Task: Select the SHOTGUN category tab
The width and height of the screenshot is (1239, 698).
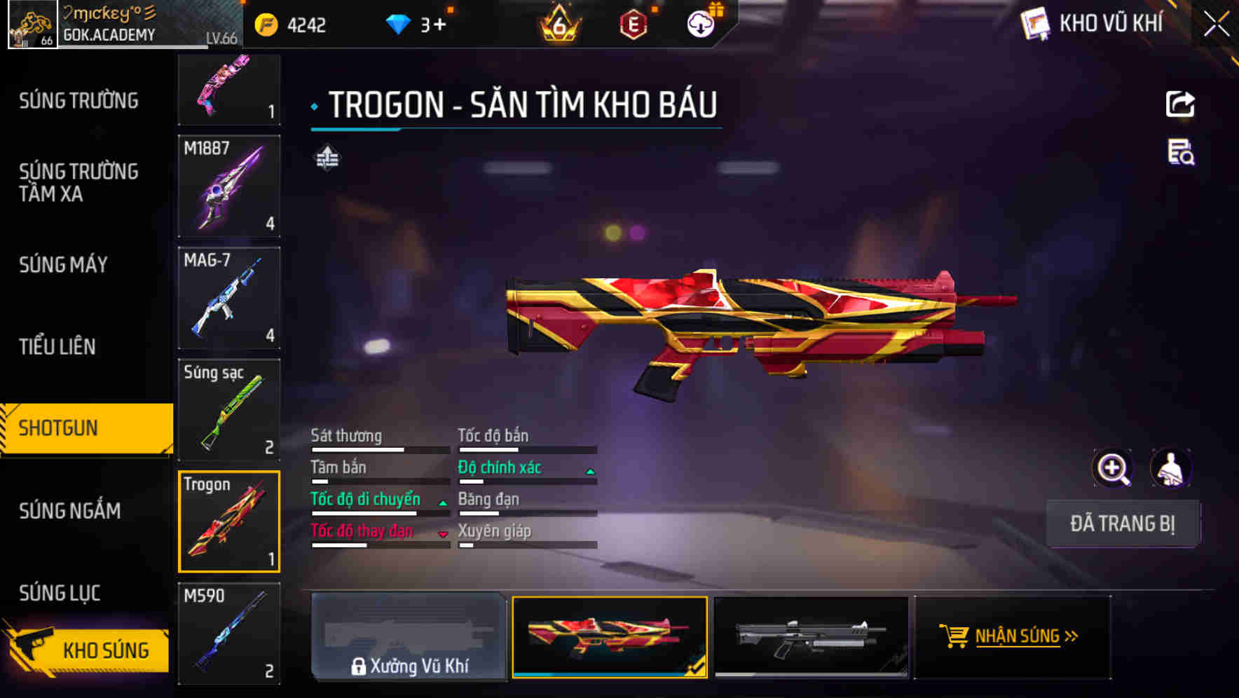Action: 87,428
